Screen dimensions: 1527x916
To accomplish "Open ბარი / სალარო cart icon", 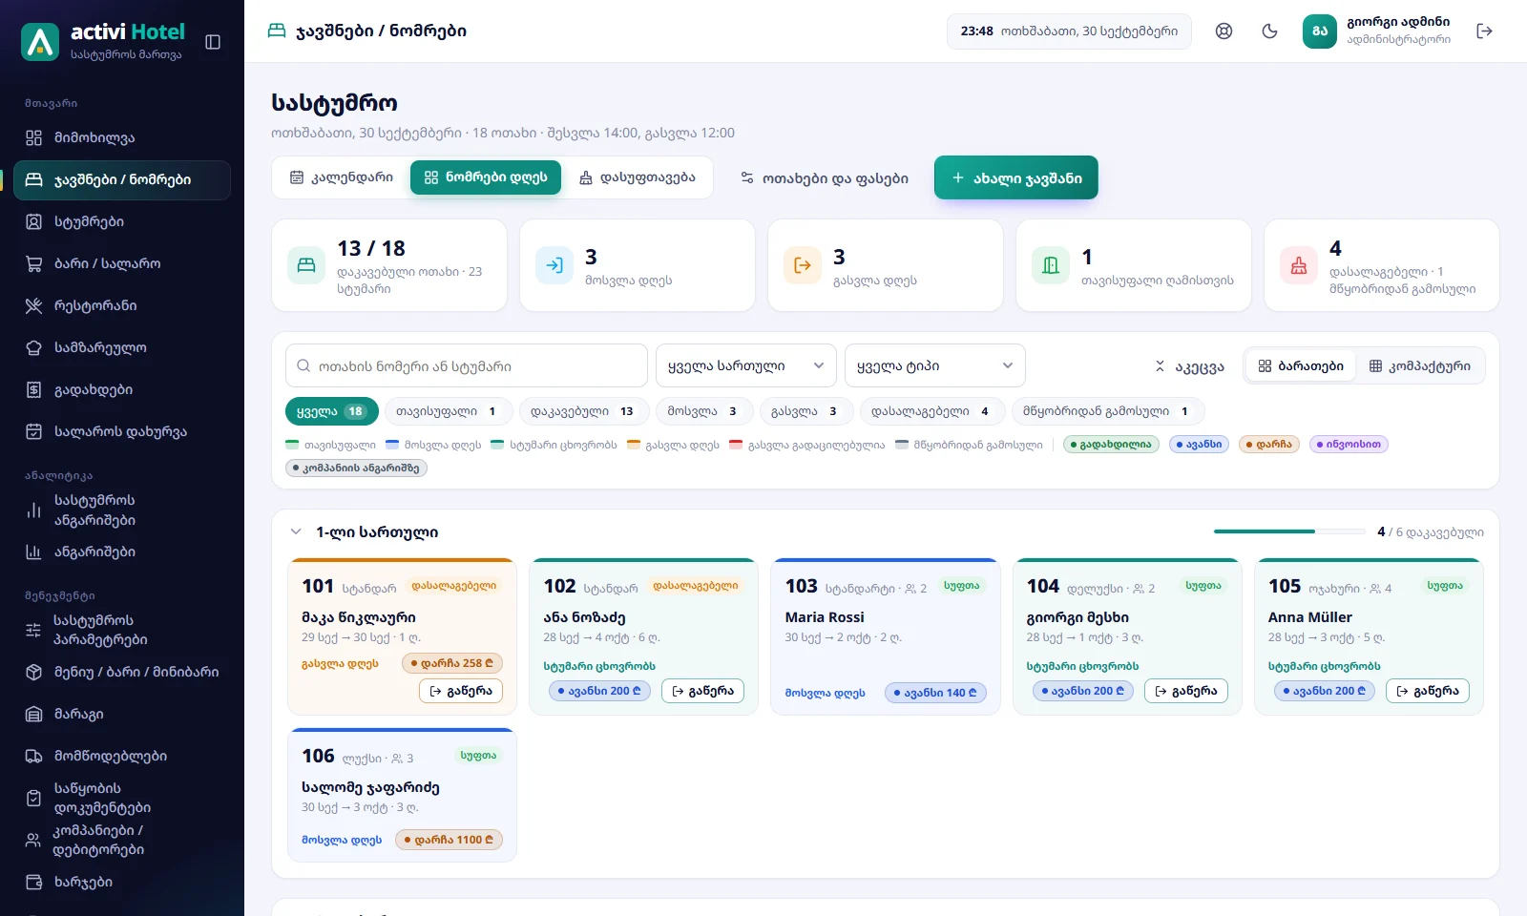I will click(x=34, y=263).
